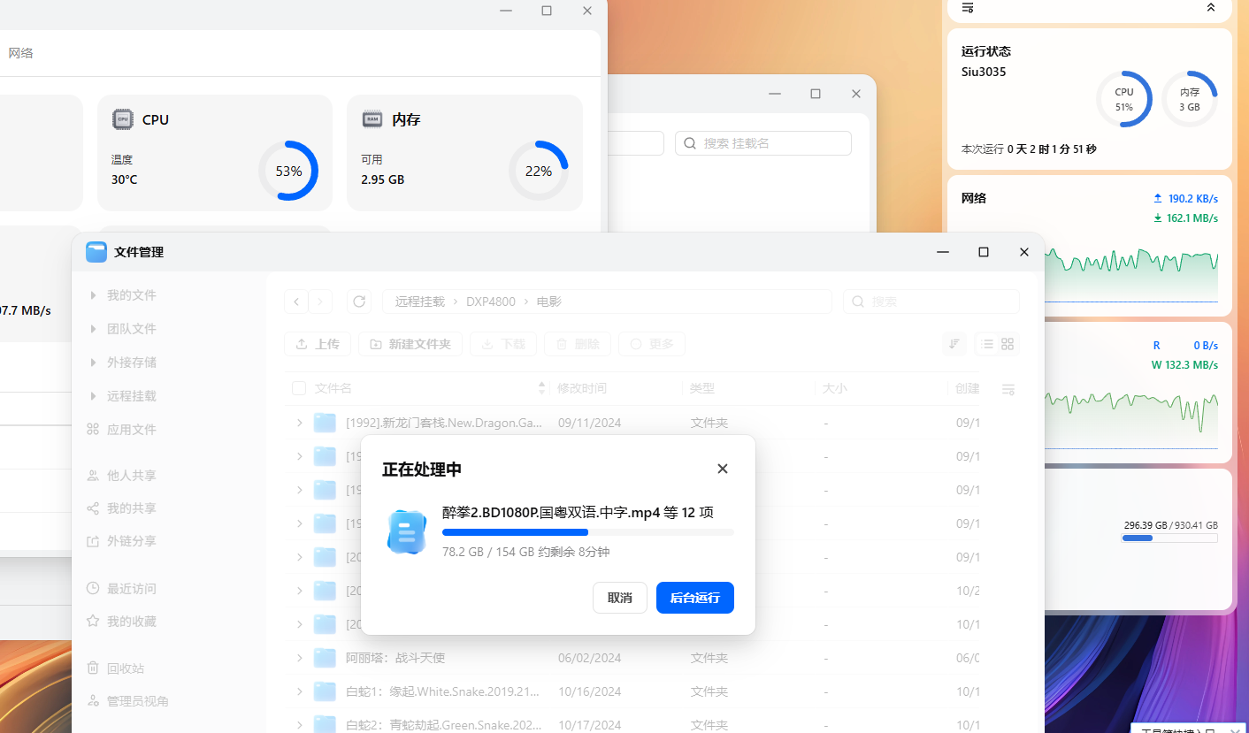Viewport: 1249px width, 733px height.
Task: Expand the 新龙门客栈 folder row
Action: pos(300,423)
